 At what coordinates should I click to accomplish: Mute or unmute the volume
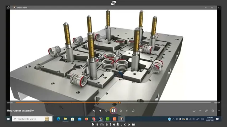coord(200,110)
